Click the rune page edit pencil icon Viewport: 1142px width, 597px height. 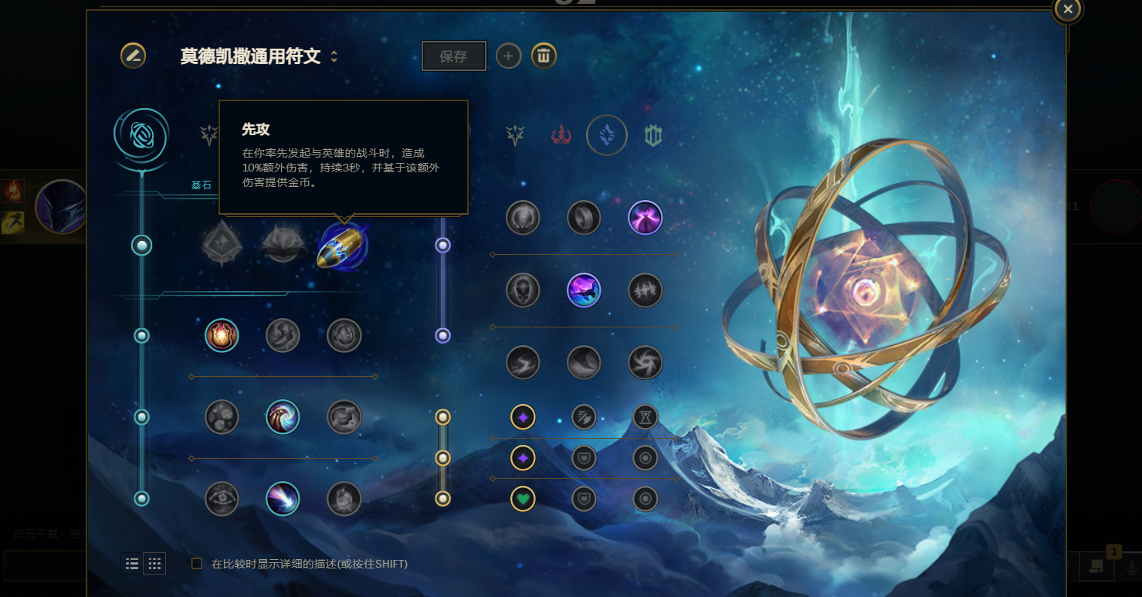point(133,56)
